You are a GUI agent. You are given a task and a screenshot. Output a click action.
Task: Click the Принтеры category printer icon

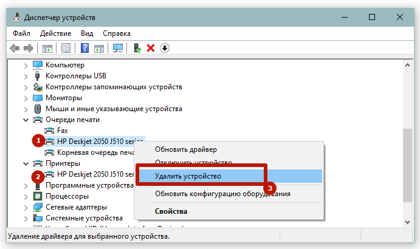(x=38, y=163)
